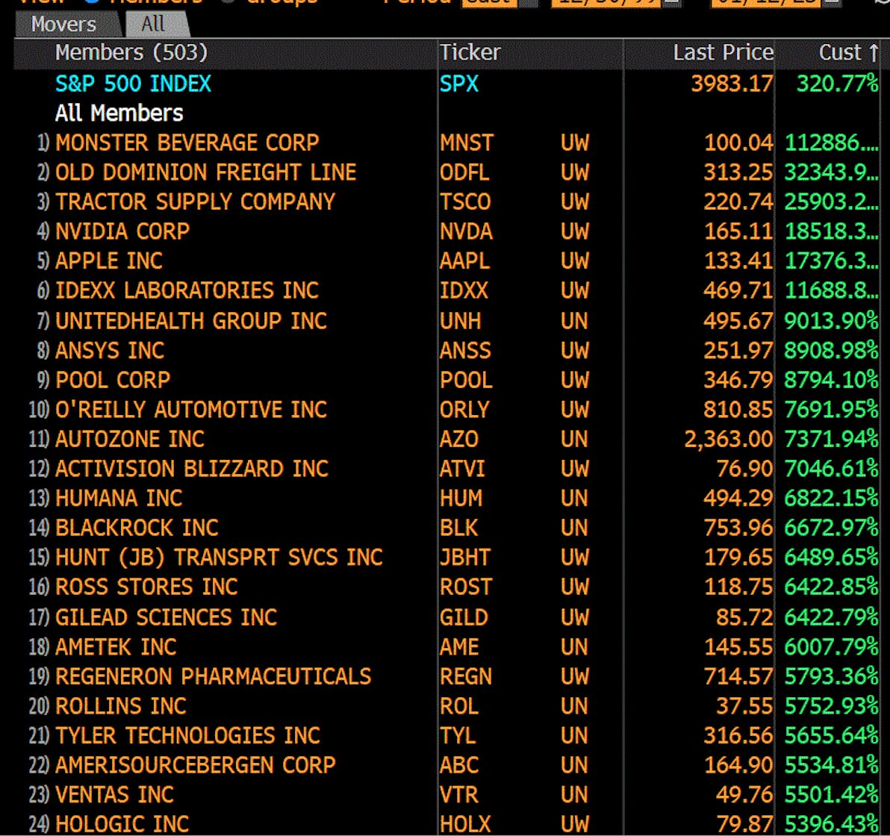Click the ODFL ticker cell
Viewport: 890px width, 836px height.
[464, 172]
